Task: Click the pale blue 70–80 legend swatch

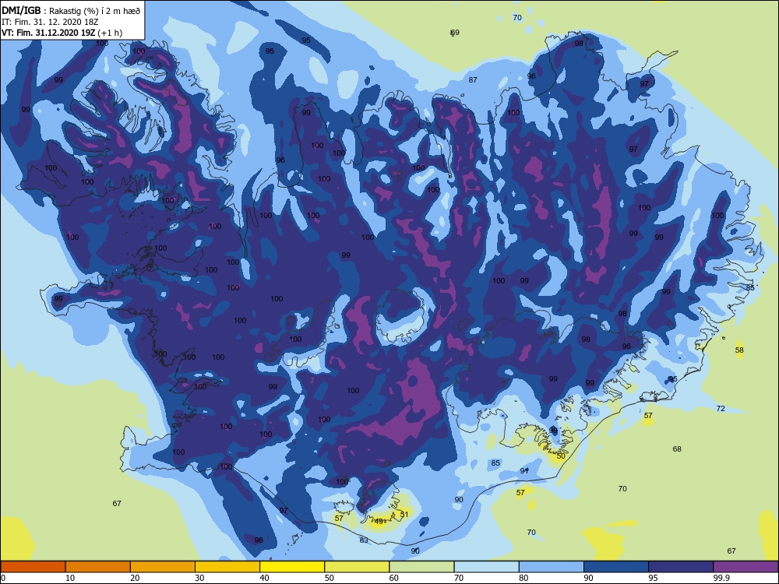Action: 486,567
